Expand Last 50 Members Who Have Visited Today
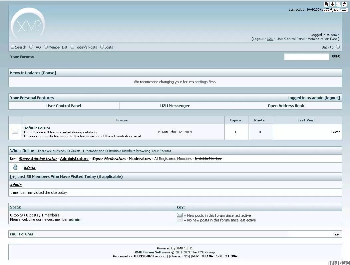 coord(12,176)
